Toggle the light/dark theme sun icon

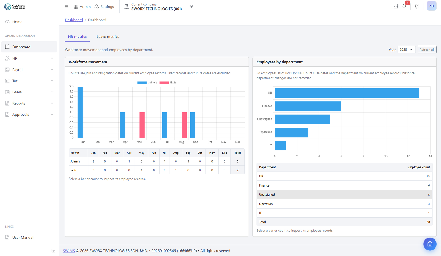point(416,6)
